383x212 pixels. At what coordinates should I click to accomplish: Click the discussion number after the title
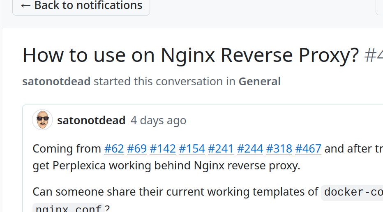374,55
